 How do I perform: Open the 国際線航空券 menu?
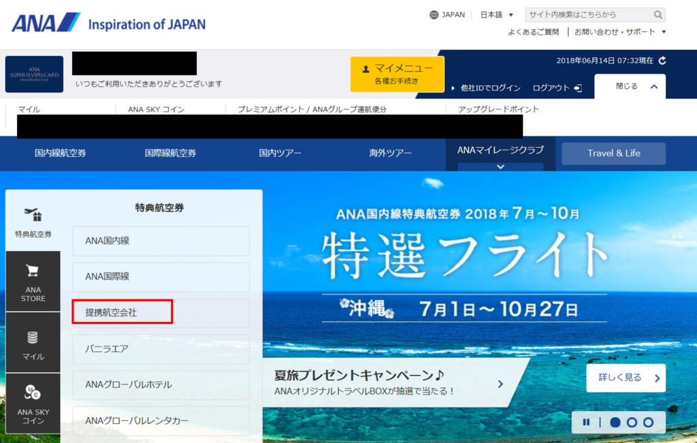tap(170, 153)
